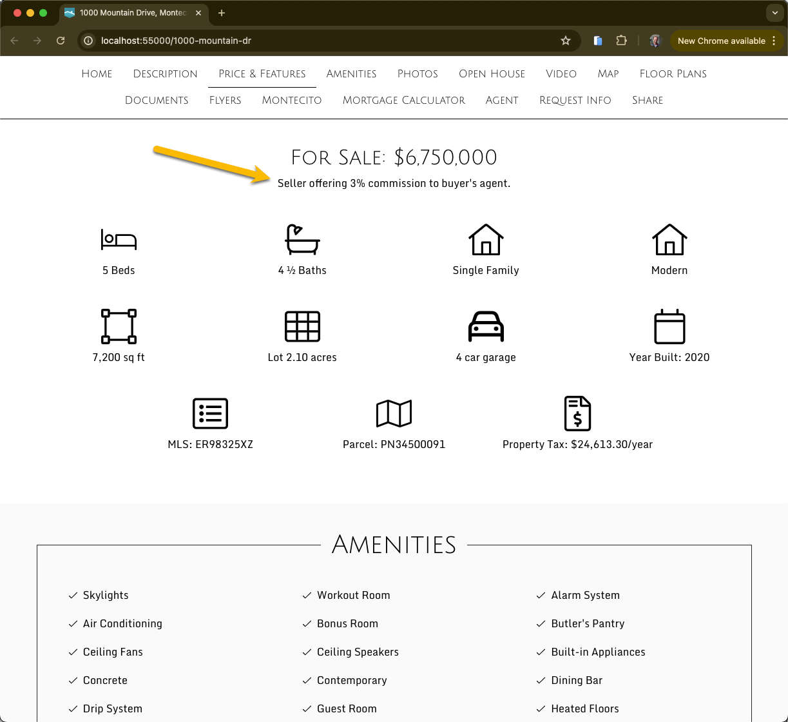Click the Built-in Appliances amenity
Image resolution: width=788 pixels, height=722 pixels.
(x=598, y=652)
